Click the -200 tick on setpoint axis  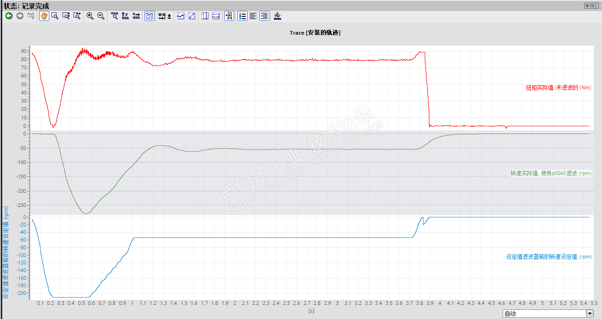[x=21, y=293]
